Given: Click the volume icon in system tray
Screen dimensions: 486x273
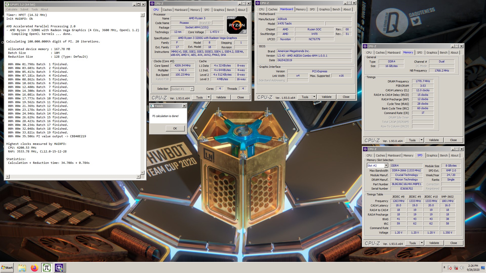Looking at the screenshot, I should pos(462,268).
